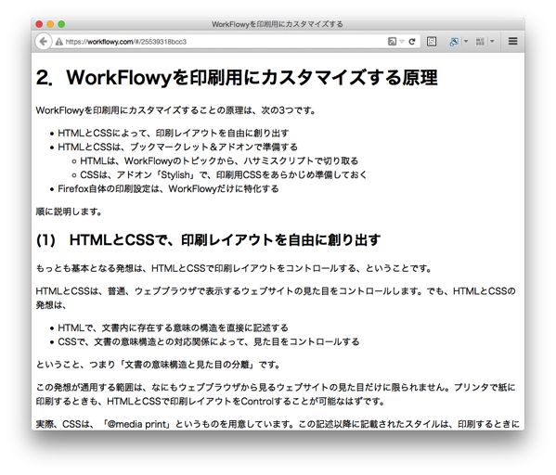Open the Stylish add-on 'S' icon
Viewport: 556px width, 475px height.
[x=432, y=42]
